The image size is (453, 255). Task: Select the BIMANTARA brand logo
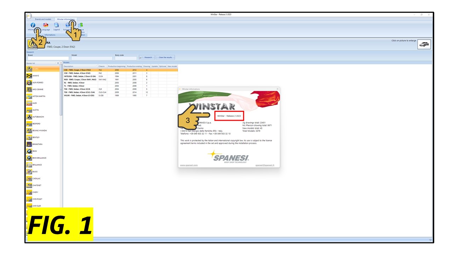[x=29, y=144]
